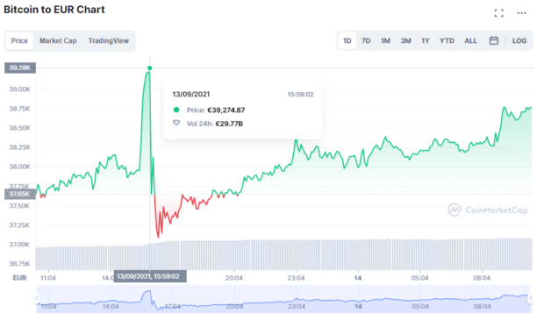The height and width of the screenshot is (320, 544).
Task: Click the green peak price marker dot
Action: tap(149, 68)
